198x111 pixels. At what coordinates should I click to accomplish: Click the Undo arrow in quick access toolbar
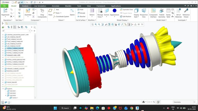click(22, 2)
